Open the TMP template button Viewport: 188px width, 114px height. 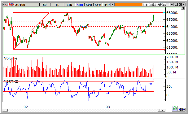point(106,5)
